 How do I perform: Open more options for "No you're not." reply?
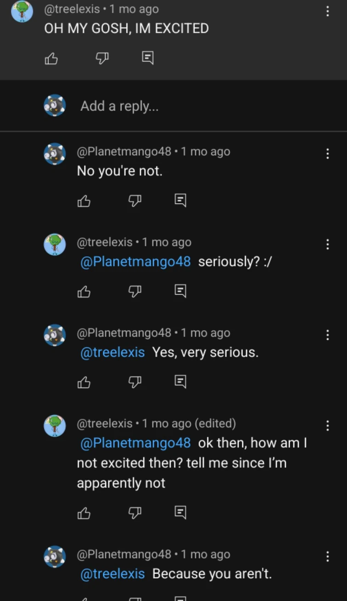(327, 154)
